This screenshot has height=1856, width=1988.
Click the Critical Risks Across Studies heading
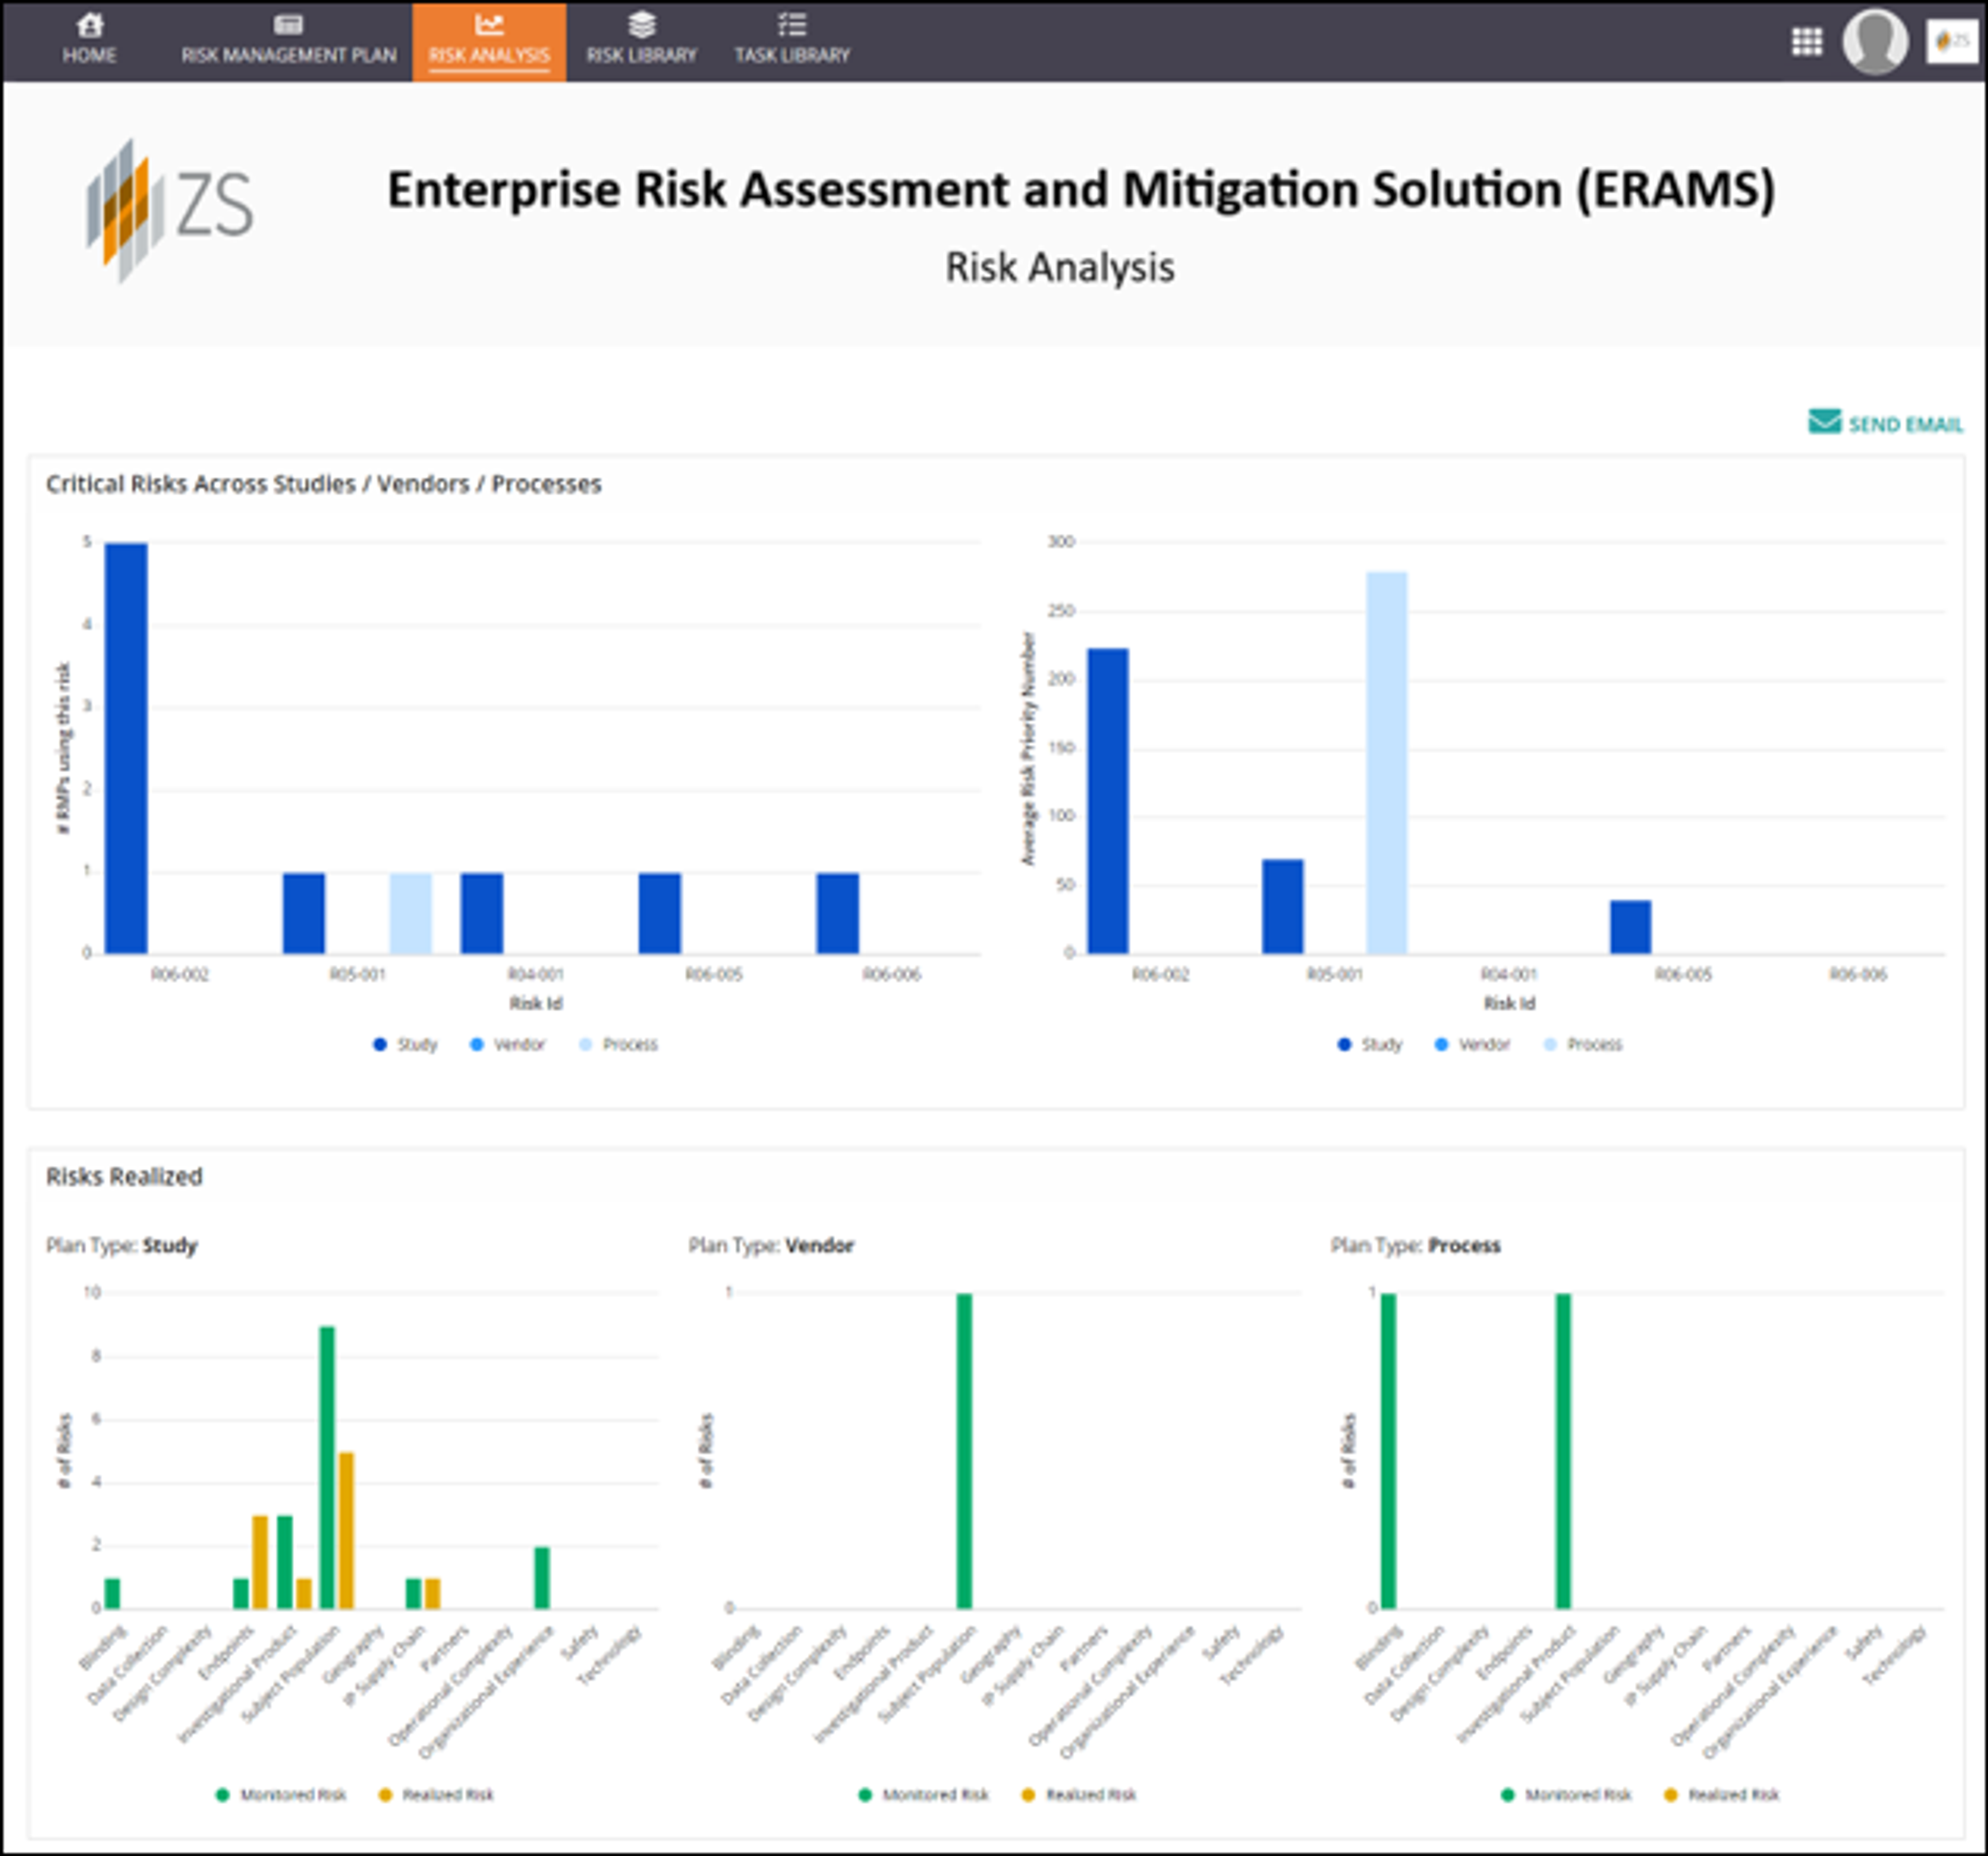click(324, 484)
